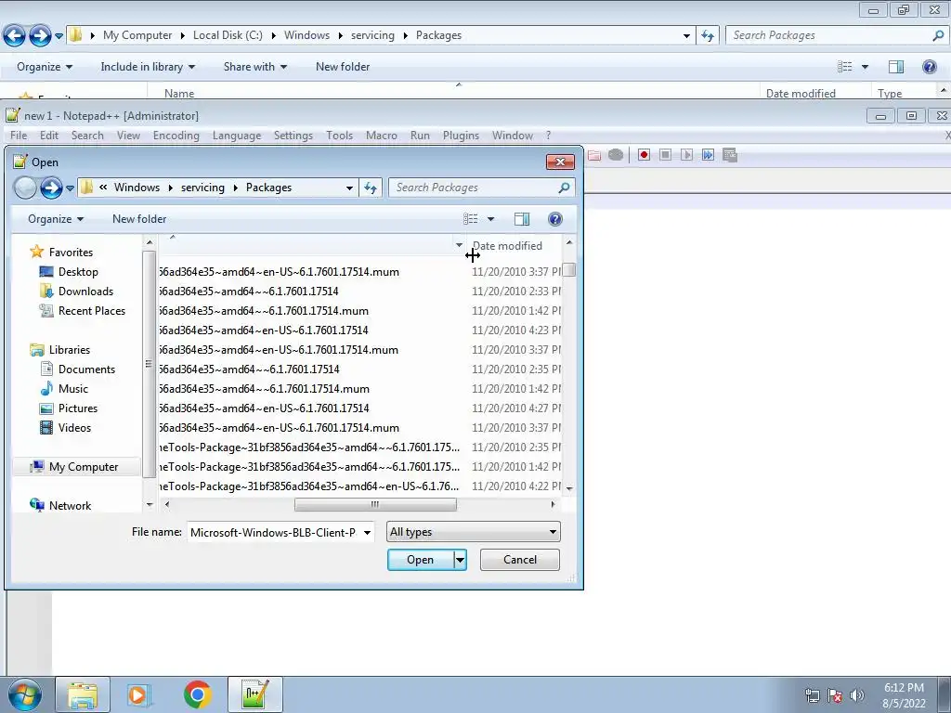Click the Cancel button
This screenshot has width=951, height=713.
[520, 560]
